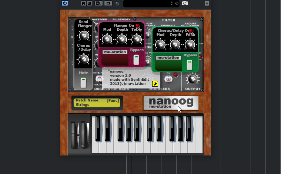Play the rightmost white key on keyboard
Viewport: 281px width, 174px height.
pos(199,135)
